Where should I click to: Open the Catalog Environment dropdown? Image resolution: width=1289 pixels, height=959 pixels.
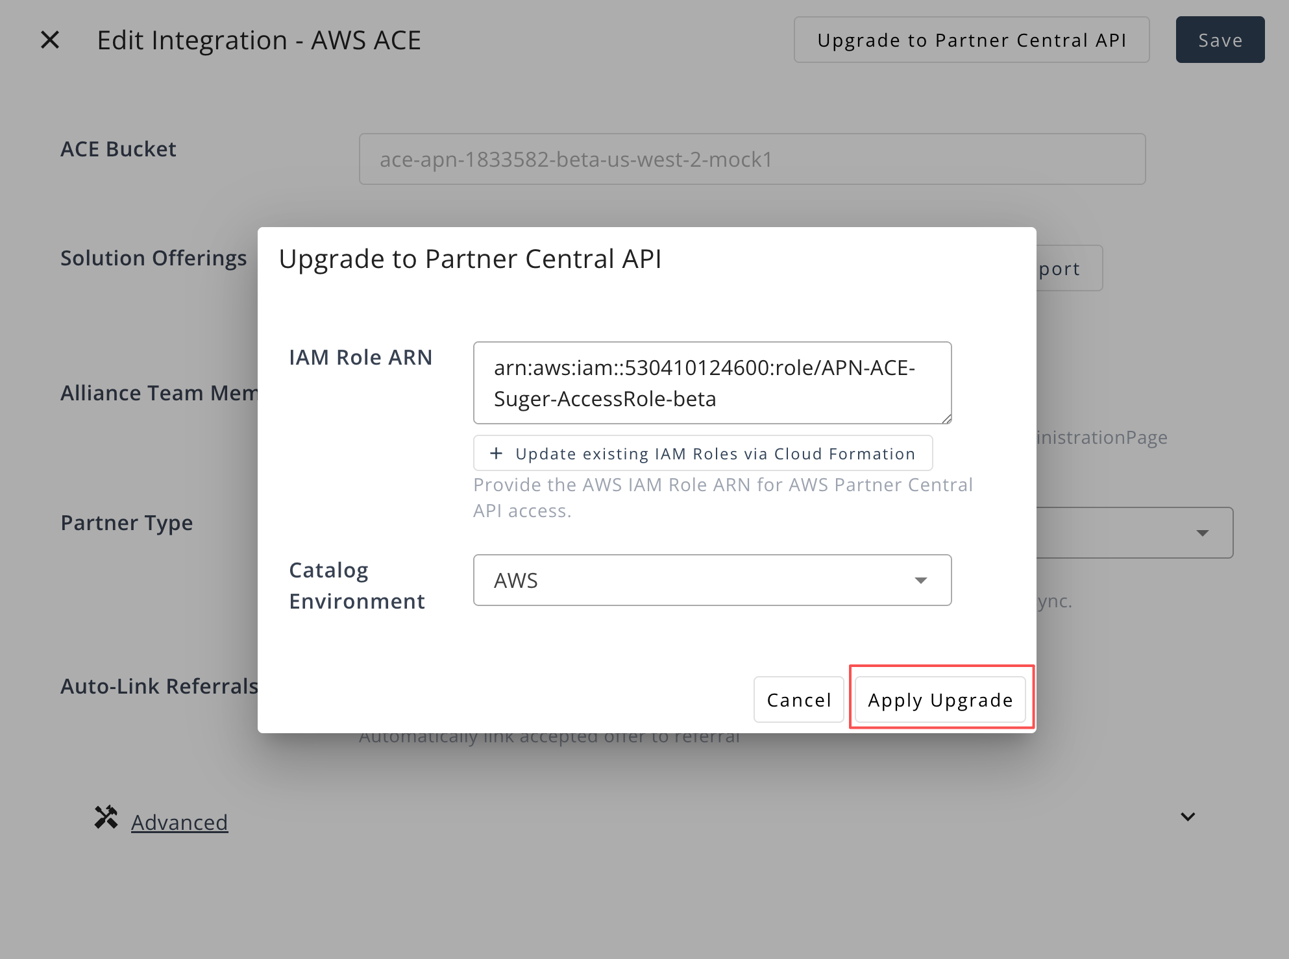712,580
